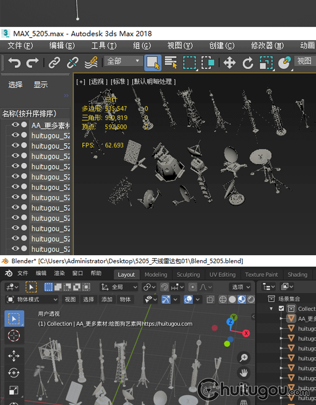This screenshot has height=405, width=316.
Task: Click the Select and Link chain icon
Action: point(54,63)
